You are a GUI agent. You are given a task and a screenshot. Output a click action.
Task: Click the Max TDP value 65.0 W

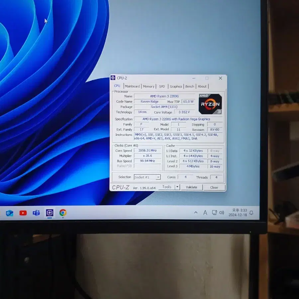point(188,101)
